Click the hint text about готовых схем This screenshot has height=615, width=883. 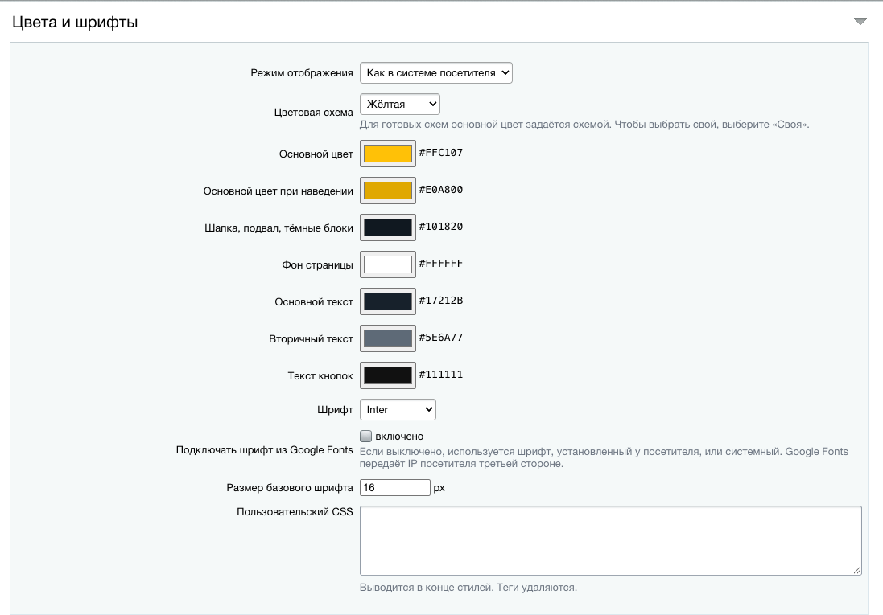click(x=584, y=125)
